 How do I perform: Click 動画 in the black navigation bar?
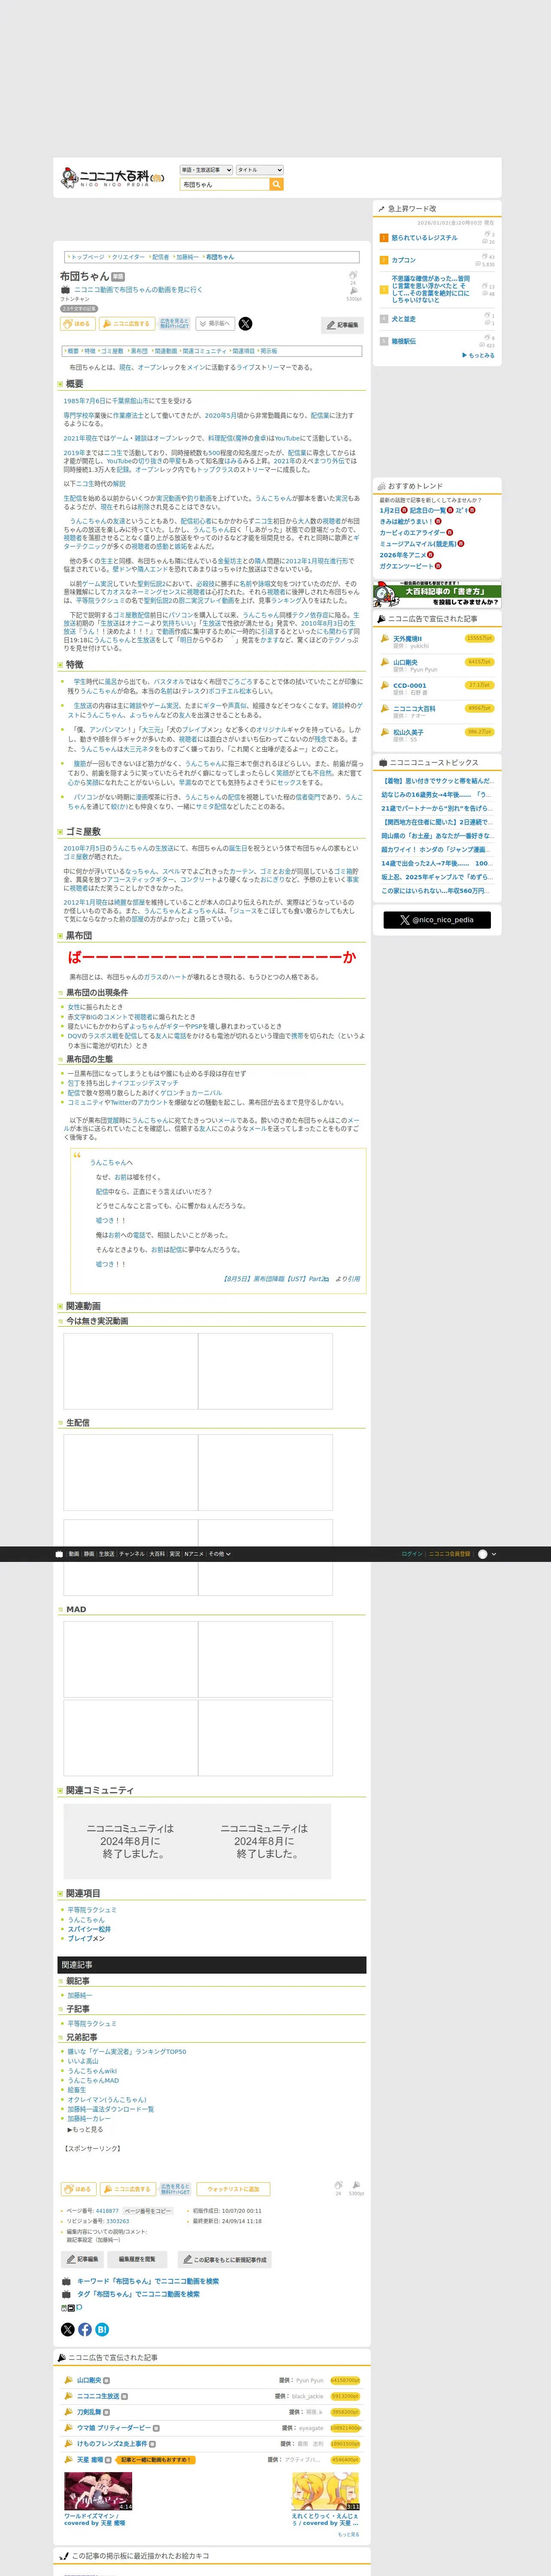74,1554
